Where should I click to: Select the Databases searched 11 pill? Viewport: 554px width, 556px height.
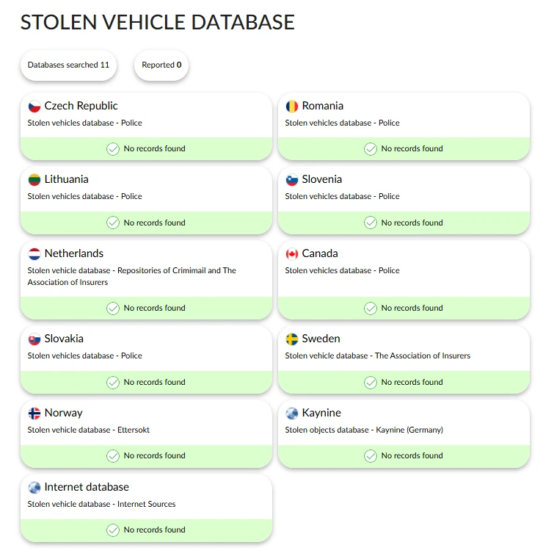(68, 65)
